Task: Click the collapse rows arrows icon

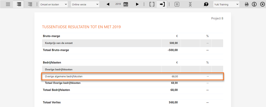Action: [190, 4]
